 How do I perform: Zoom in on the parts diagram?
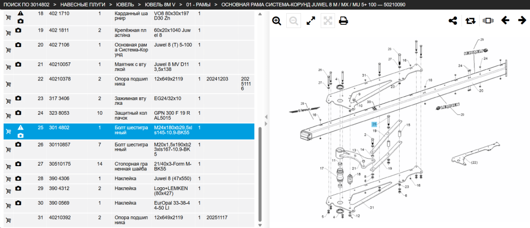point(277,21)
